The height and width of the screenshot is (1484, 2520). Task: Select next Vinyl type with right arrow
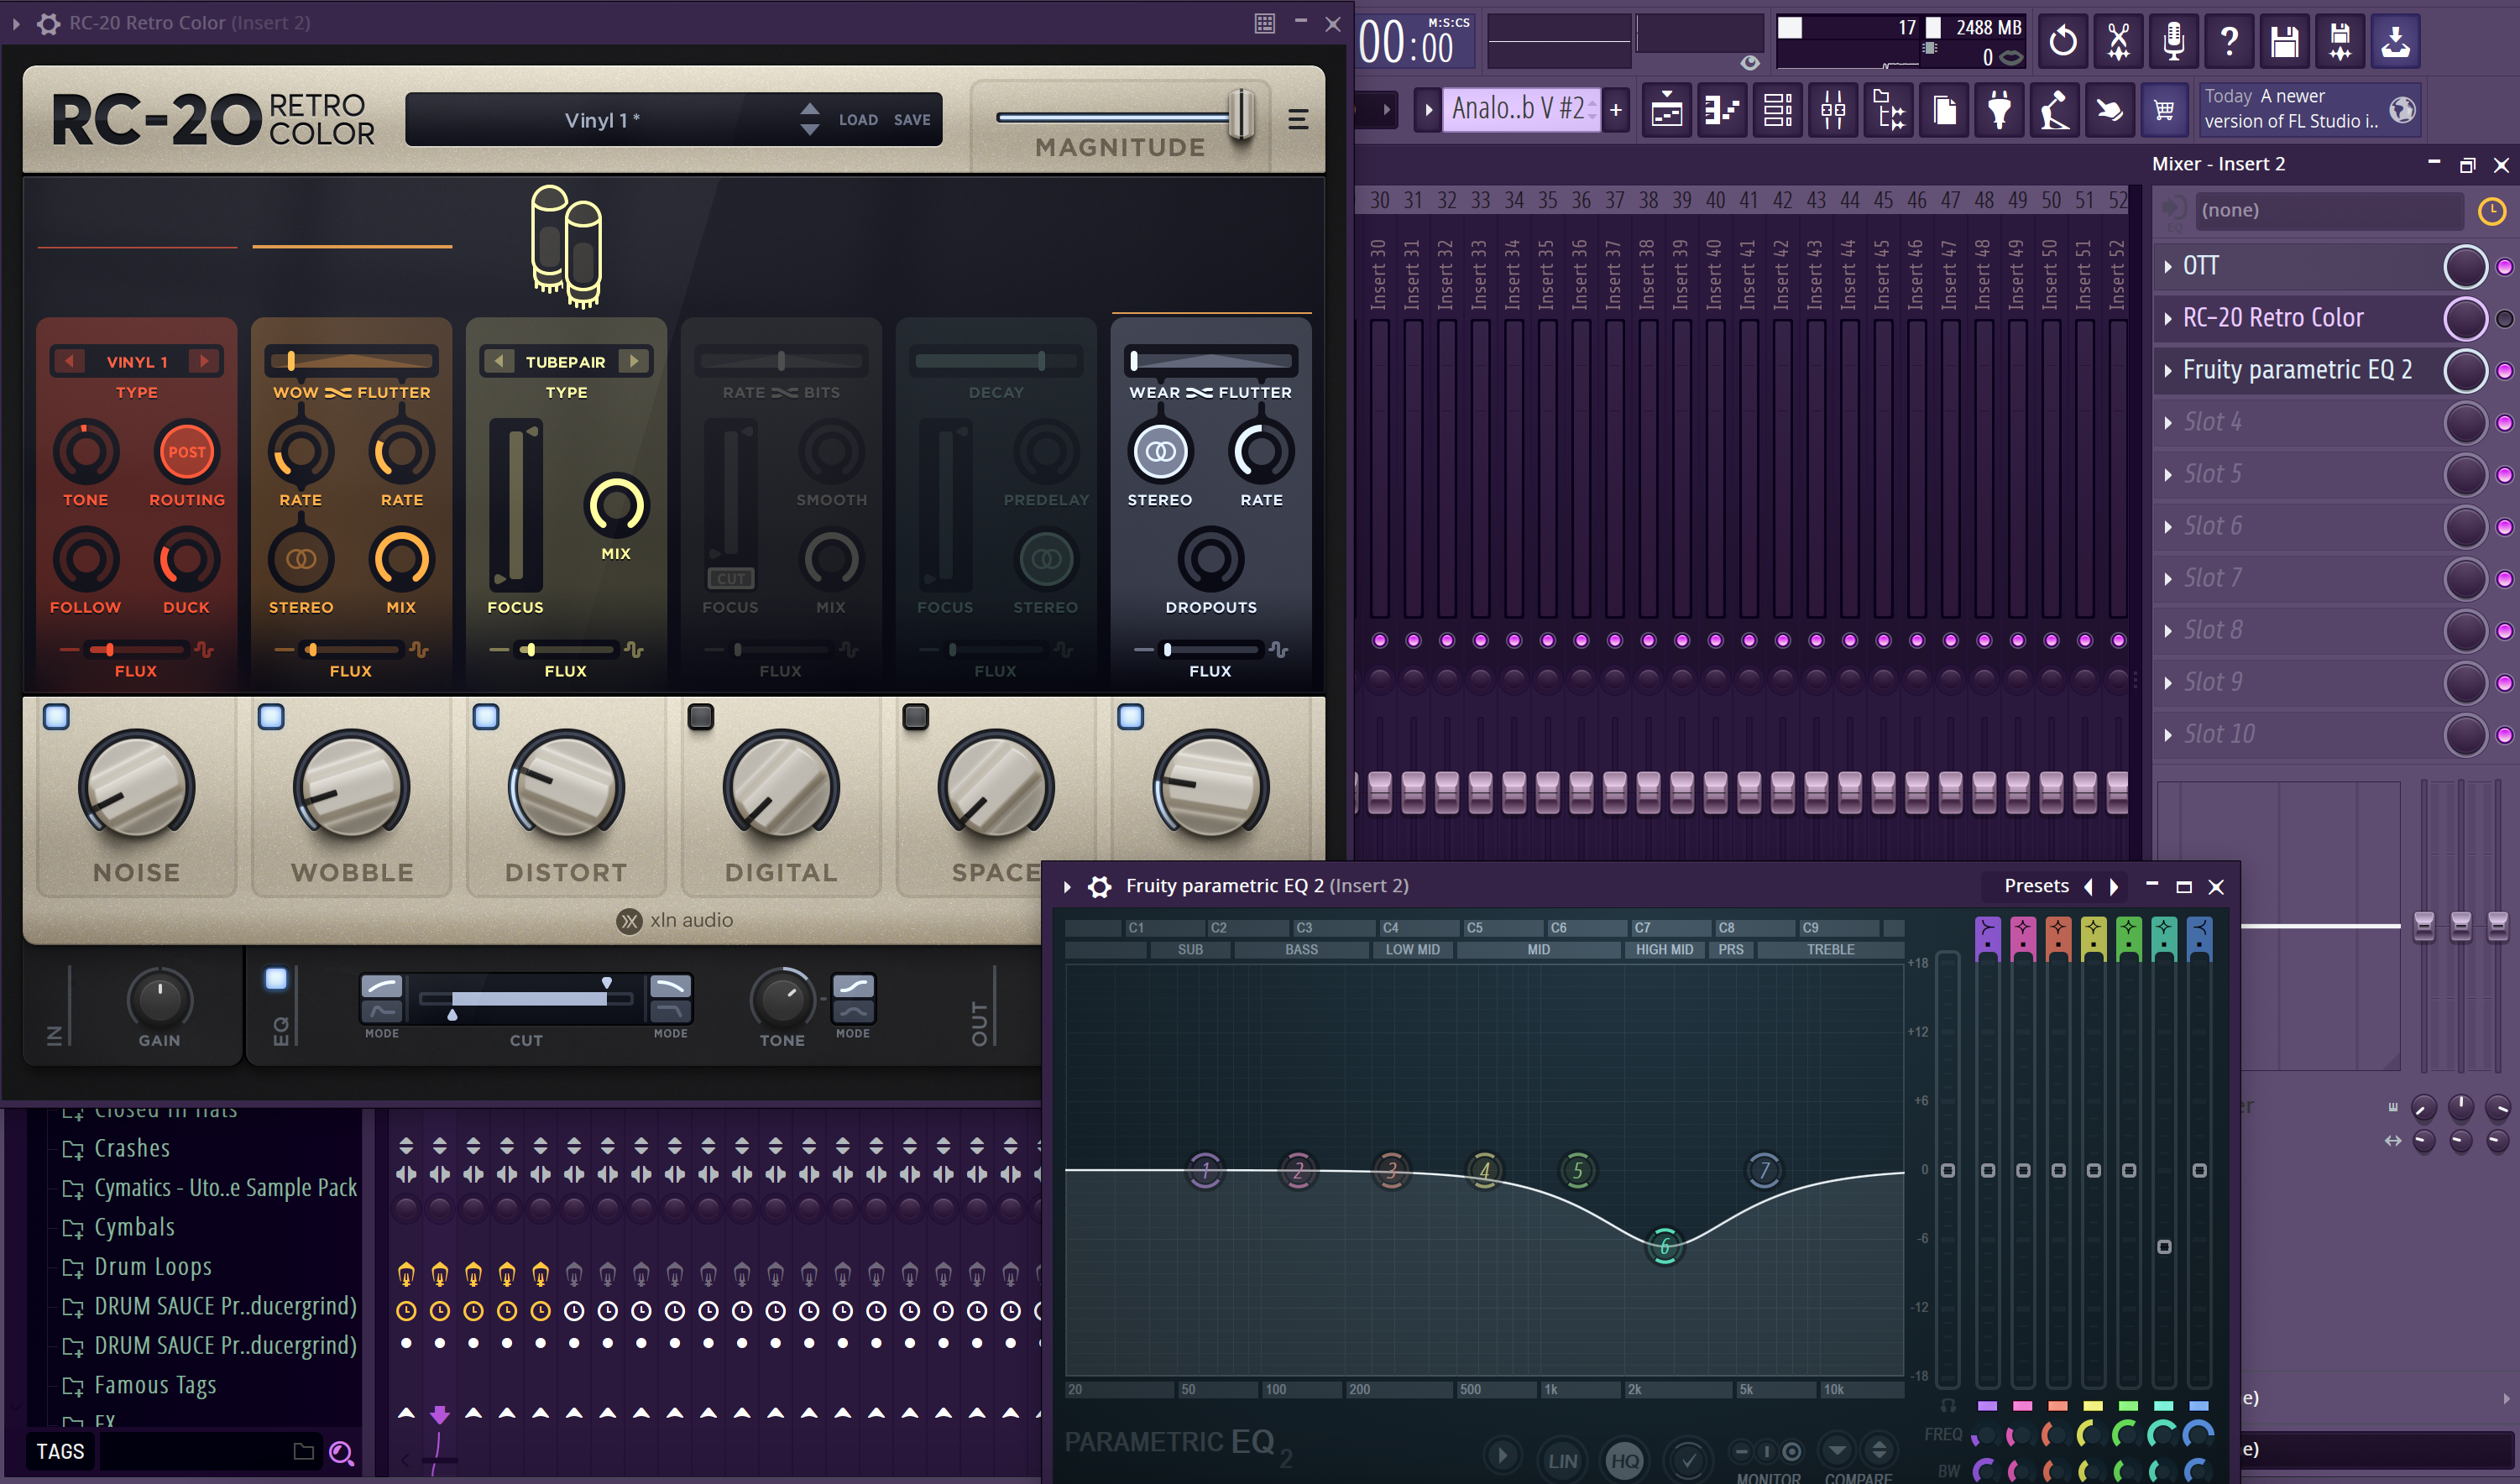[204, 361]
